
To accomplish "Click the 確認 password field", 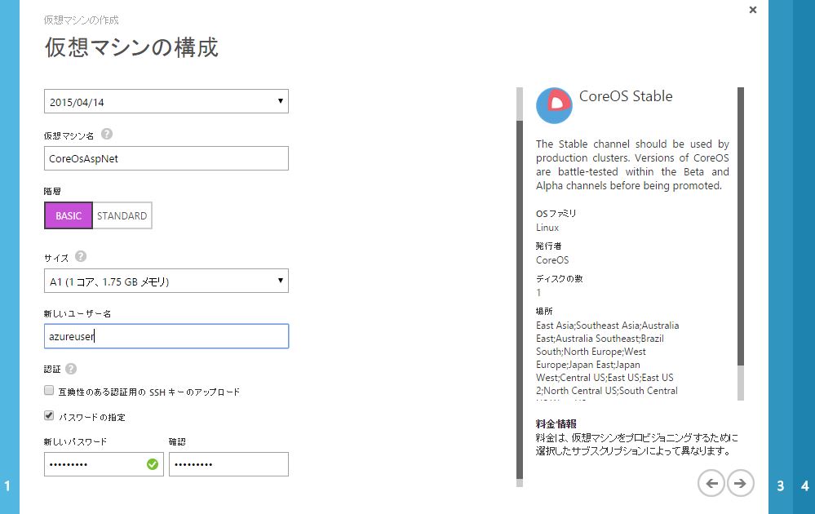I will pos(228,464).
